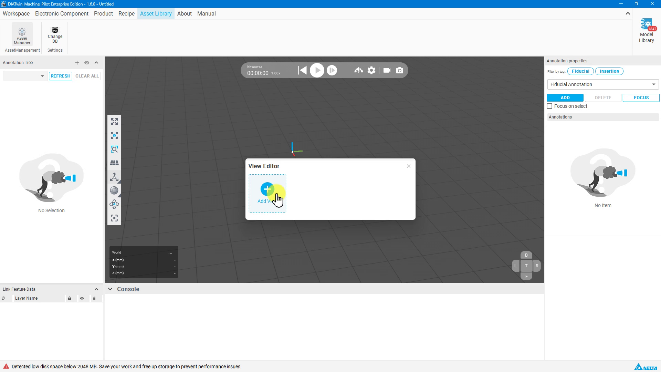Select the Asset Library tab

pyautogui.click(x=156, y=14)
